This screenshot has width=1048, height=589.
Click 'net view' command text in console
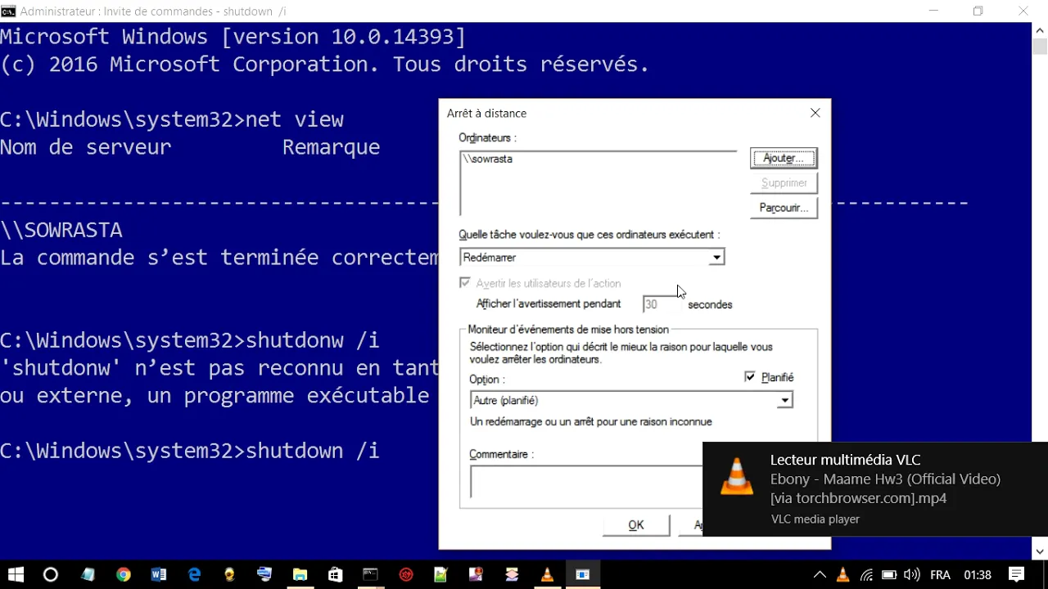[295, 119]
